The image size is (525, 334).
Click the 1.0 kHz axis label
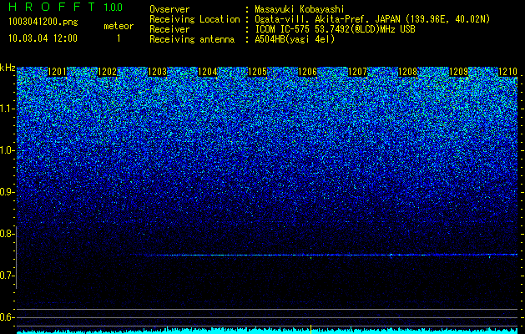[7, 150]
